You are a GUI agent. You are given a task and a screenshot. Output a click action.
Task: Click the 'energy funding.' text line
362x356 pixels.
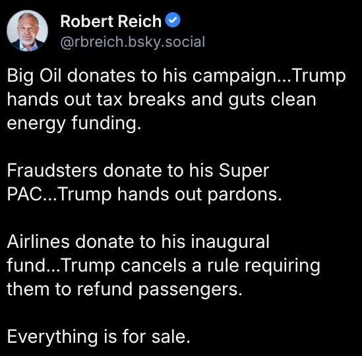pyautogui.click(x=74, y=123)
